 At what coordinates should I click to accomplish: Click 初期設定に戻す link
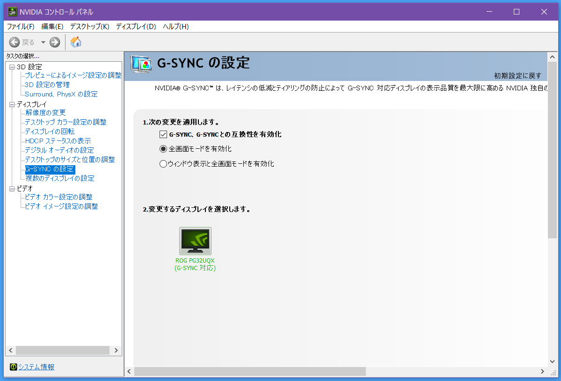click(x=517, y=76)
